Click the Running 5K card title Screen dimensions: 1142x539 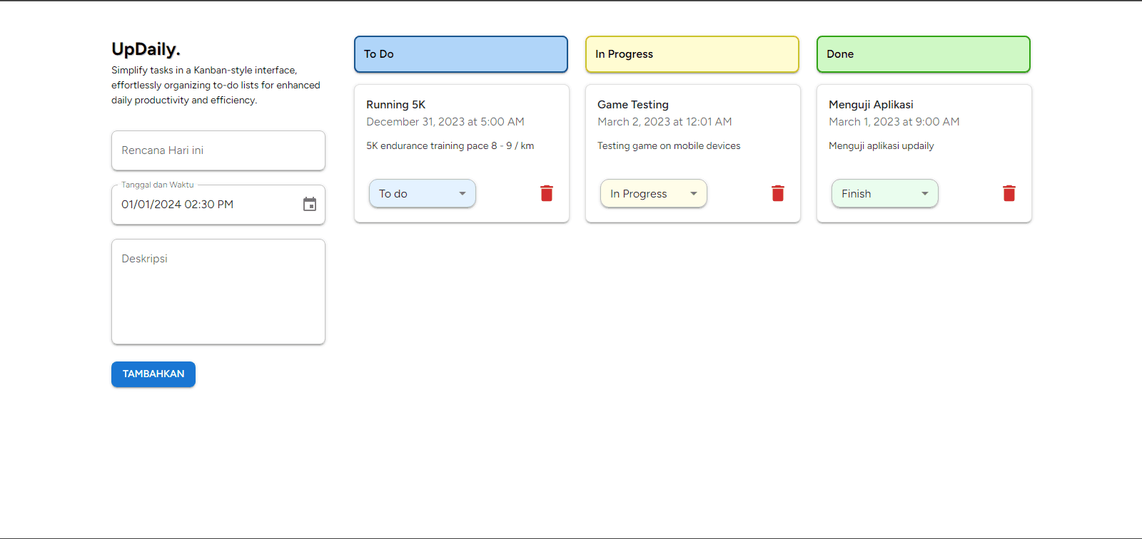[x=396, y=105]
